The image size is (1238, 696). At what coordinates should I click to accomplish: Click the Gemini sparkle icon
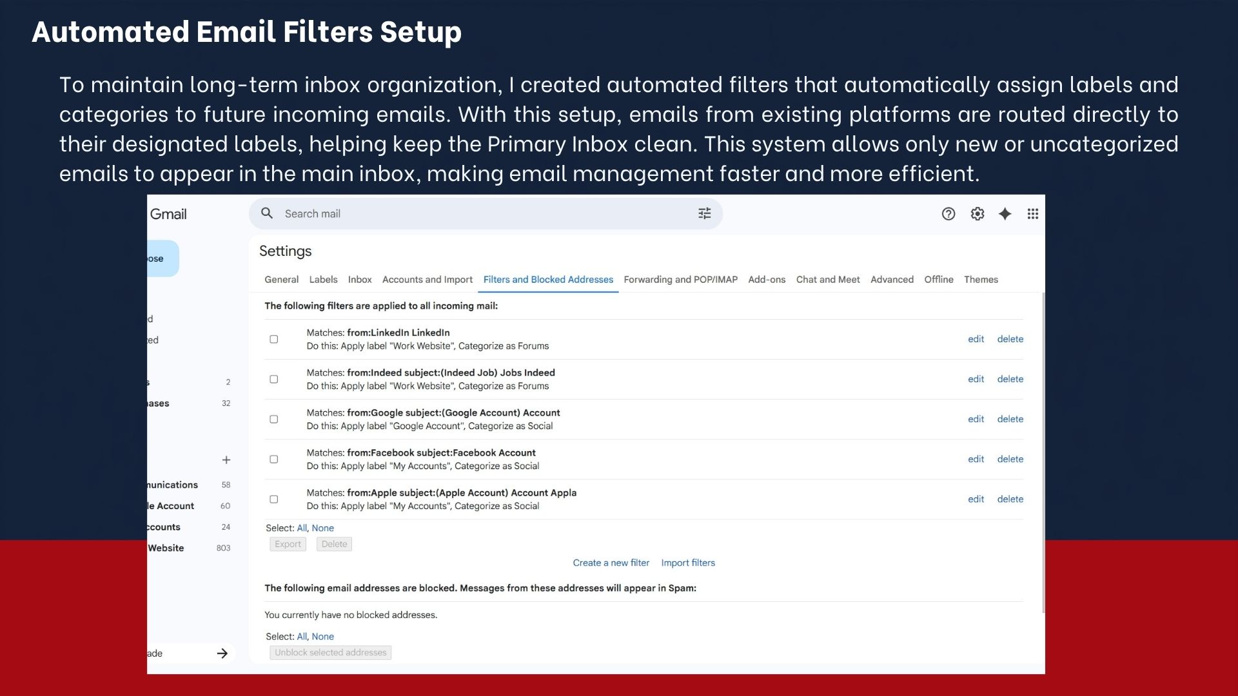pyautogui.click(x=1005, y=214)
